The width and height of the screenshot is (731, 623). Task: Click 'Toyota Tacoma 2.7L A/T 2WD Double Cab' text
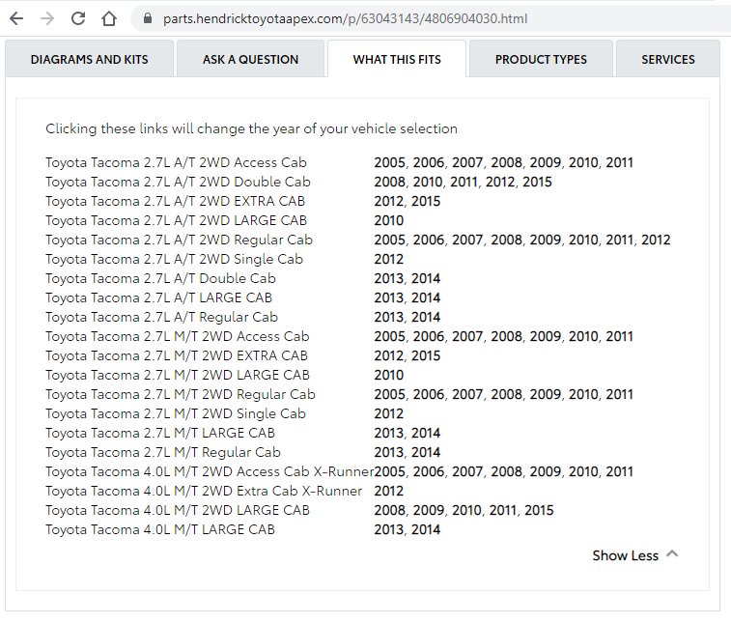click(x=178, y=182)
